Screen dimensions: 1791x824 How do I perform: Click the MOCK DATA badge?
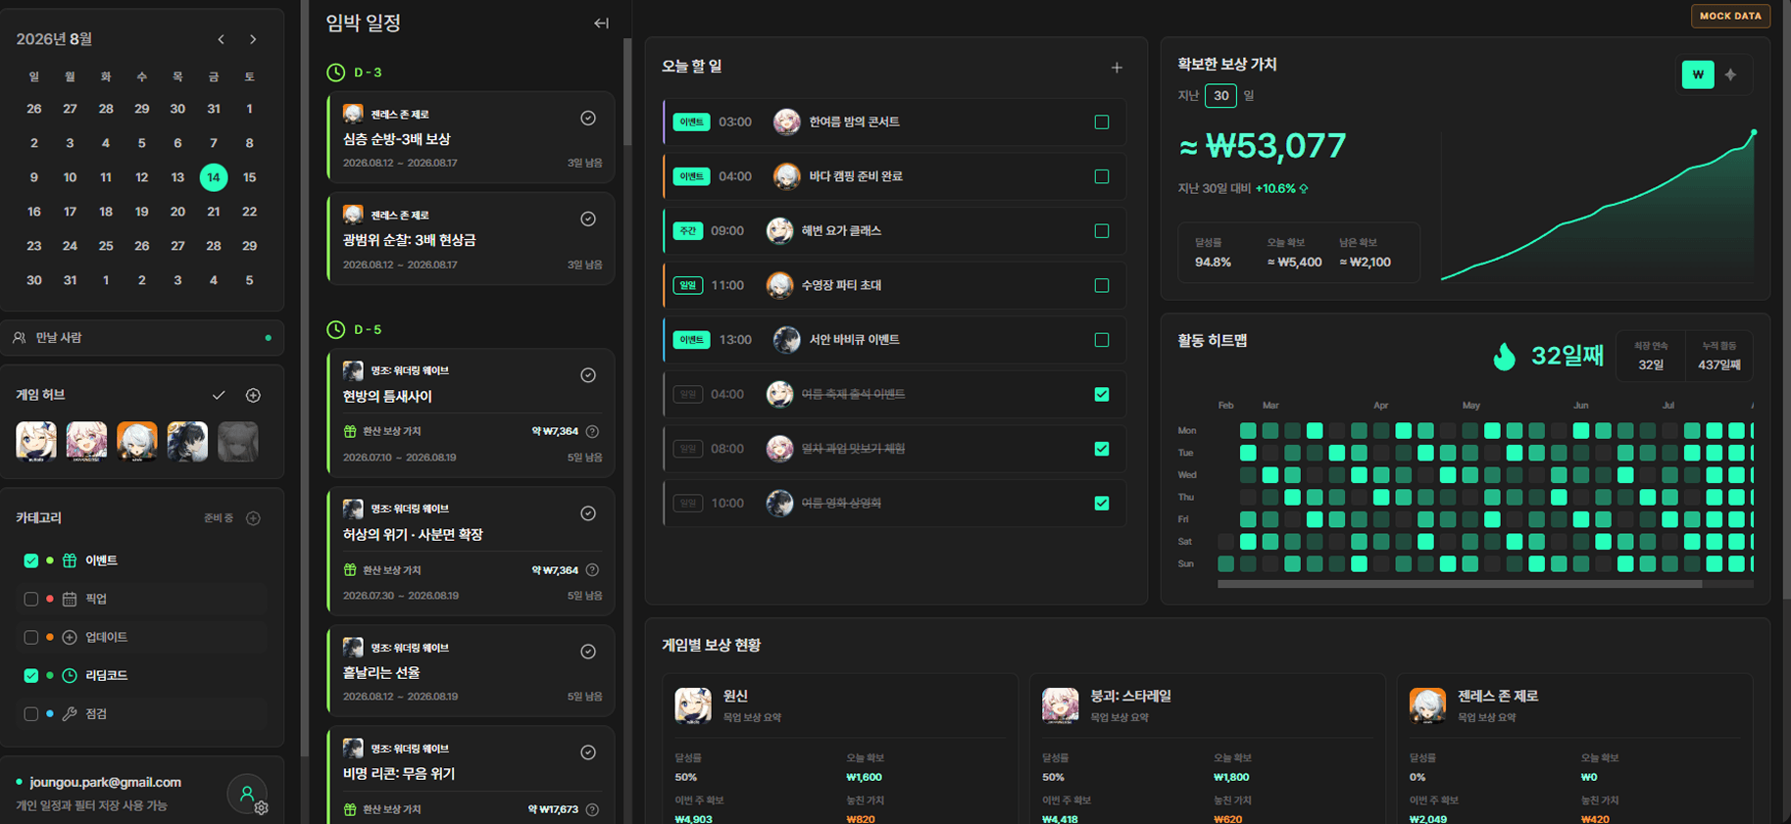[1730, 16]
